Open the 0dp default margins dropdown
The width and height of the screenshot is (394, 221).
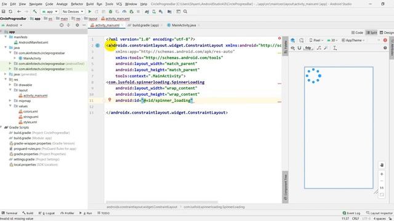(308, 48)
